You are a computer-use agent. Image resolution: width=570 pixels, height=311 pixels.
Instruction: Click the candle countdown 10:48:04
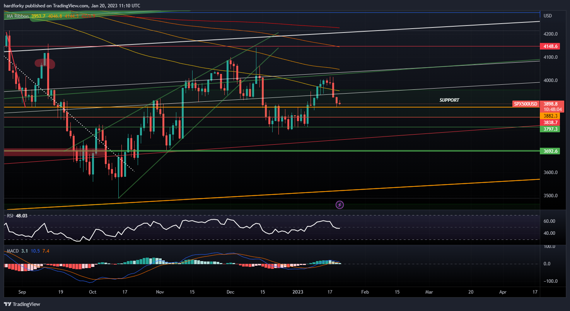click(x=552, y=109)
